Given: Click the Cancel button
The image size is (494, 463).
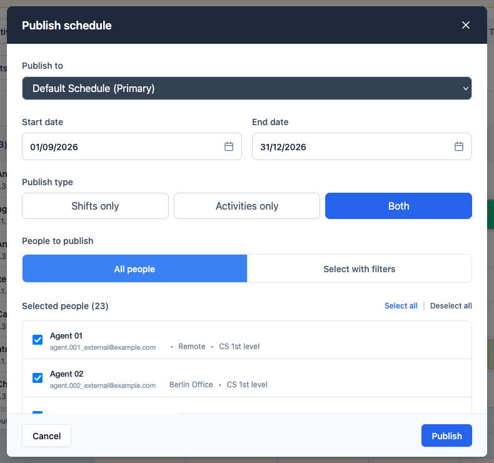Looking at the screenshot, I should [47, 435].
